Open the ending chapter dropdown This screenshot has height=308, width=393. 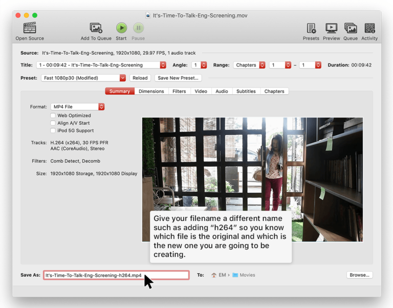310,65
